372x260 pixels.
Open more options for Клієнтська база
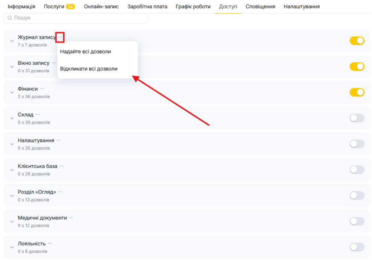[x=62, y=166]
